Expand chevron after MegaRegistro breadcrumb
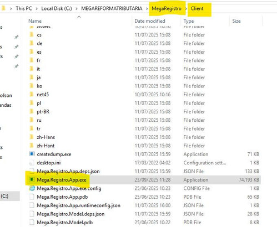This screenshot has width=277, height=227. [186, 9]
